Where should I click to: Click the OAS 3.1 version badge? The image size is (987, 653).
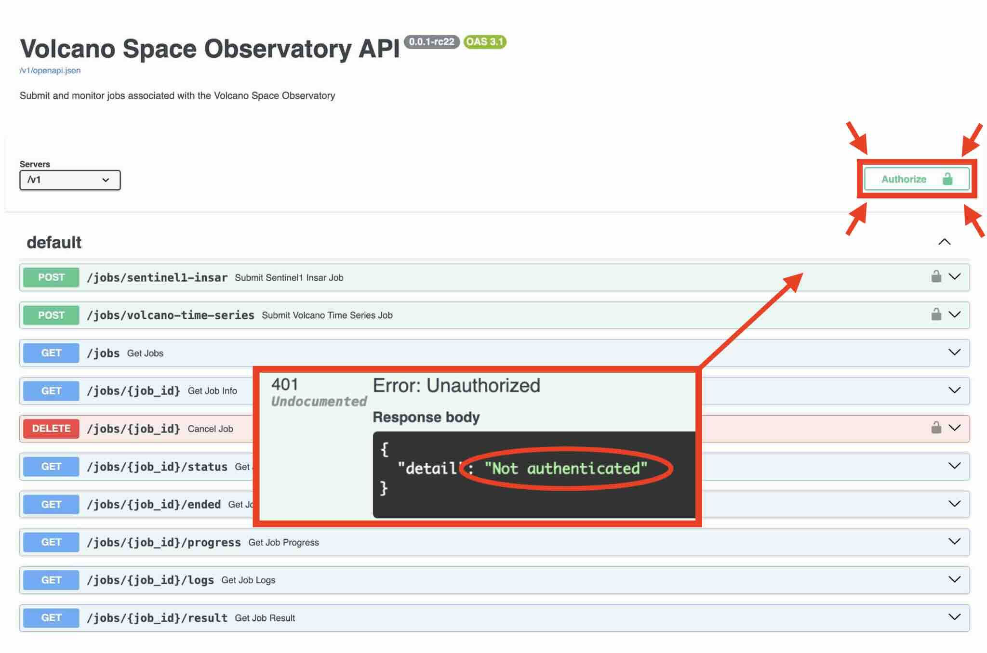(x=484, y=42)
